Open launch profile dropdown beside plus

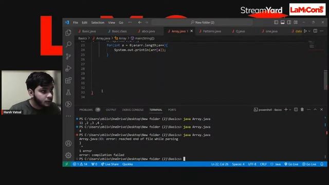[290, 109]
